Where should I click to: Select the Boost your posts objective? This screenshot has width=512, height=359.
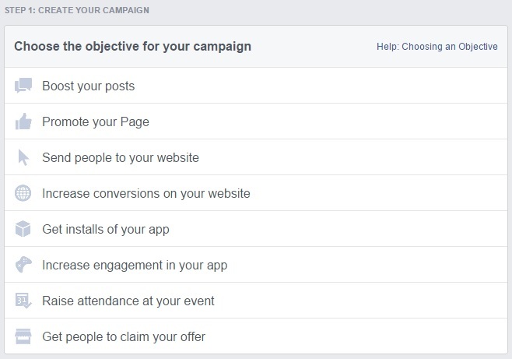click(x=89, y=86)
